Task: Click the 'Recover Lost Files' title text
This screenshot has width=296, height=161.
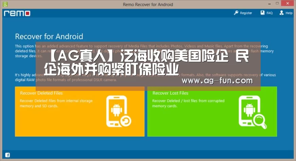Action: click(x=170, y=93)
